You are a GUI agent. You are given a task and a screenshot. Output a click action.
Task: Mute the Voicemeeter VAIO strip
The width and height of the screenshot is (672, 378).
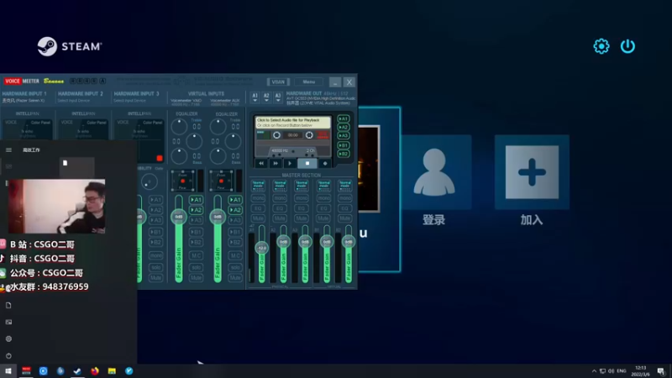(196, 278)
